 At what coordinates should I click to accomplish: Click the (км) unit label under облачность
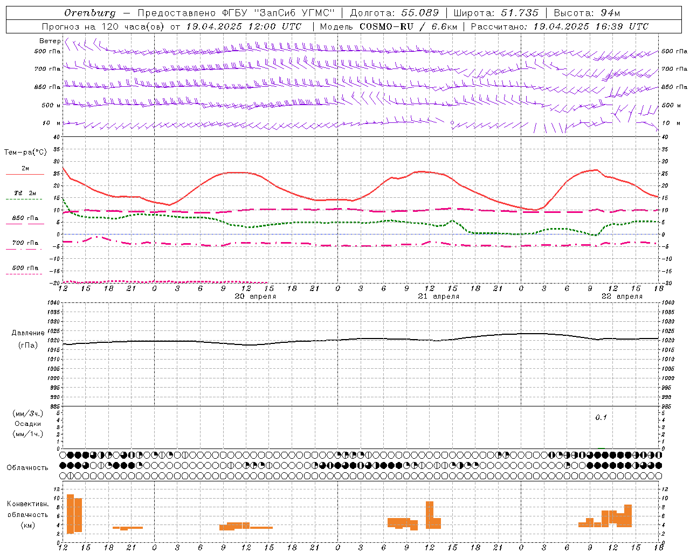(x=28, y=525)
